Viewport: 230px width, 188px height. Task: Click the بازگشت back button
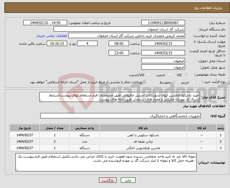pyautogui.click(x=108, y=180)
